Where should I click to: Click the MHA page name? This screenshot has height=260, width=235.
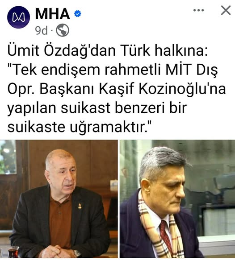pos(52,14)
